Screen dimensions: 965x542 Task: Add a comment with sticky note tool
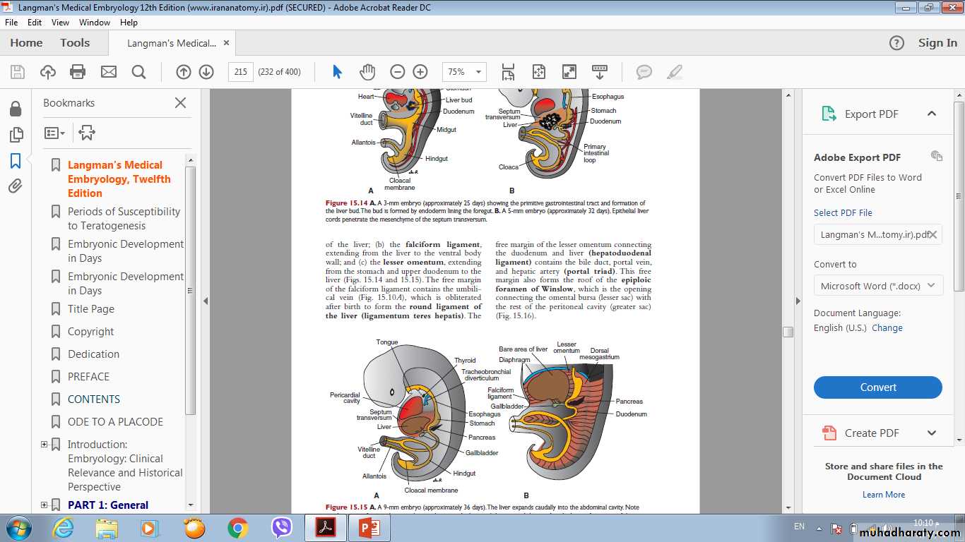point(644,72)
